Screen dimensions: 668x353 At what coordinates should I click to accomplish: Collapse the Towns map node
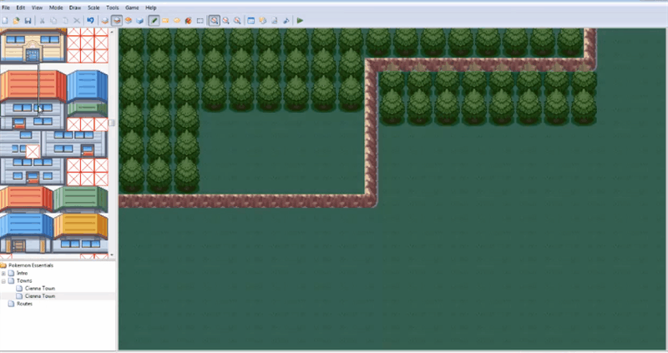[x=3, y=280]
